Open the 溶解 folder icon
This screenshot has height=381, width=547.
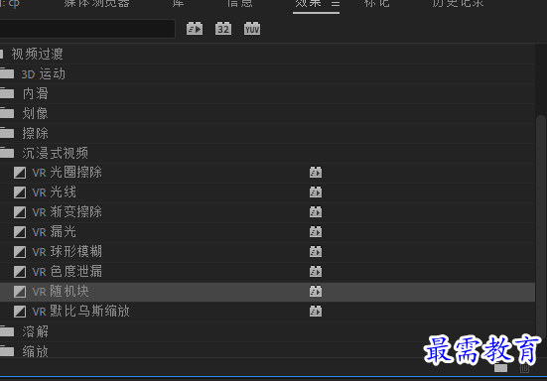pyautogui.click(x=7, y=331)
